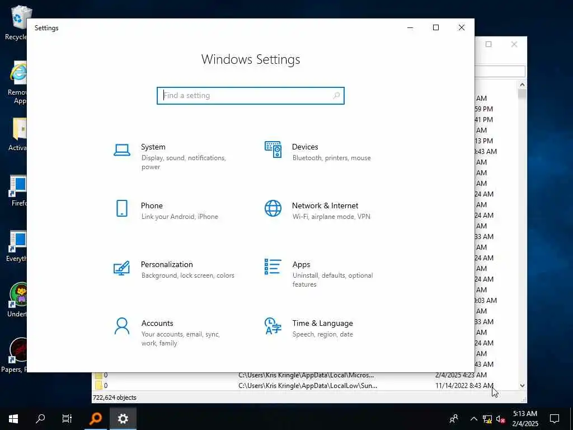Open Personalization via its title
This screenshot has width=573, height=430.
coord(167,264)
